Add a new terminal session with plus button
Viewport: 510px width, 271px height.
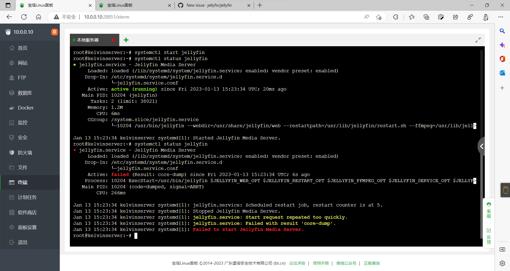126,40
